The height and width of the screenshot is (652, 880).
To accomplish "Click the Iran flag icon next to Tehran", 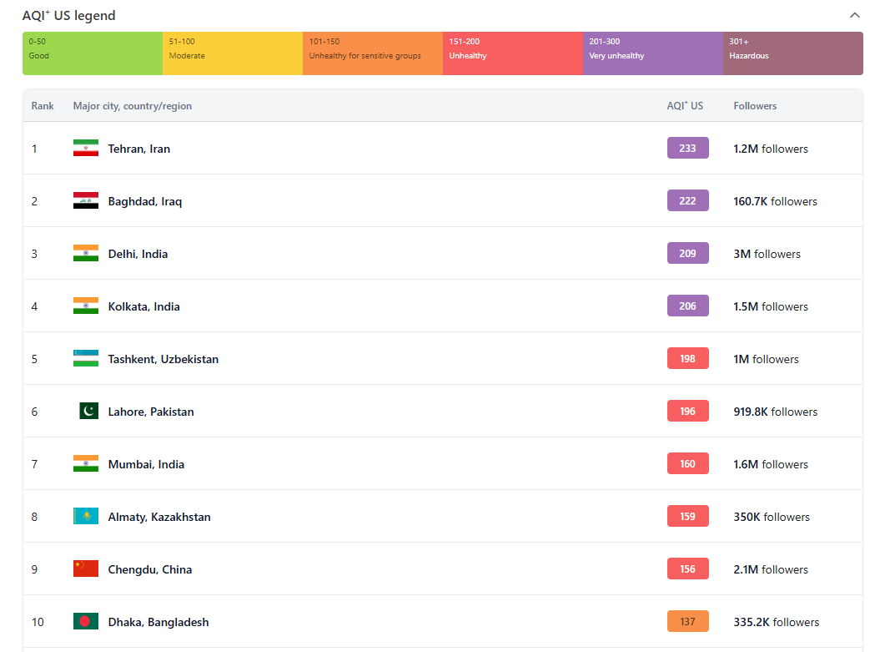I will tap(86, 149).
